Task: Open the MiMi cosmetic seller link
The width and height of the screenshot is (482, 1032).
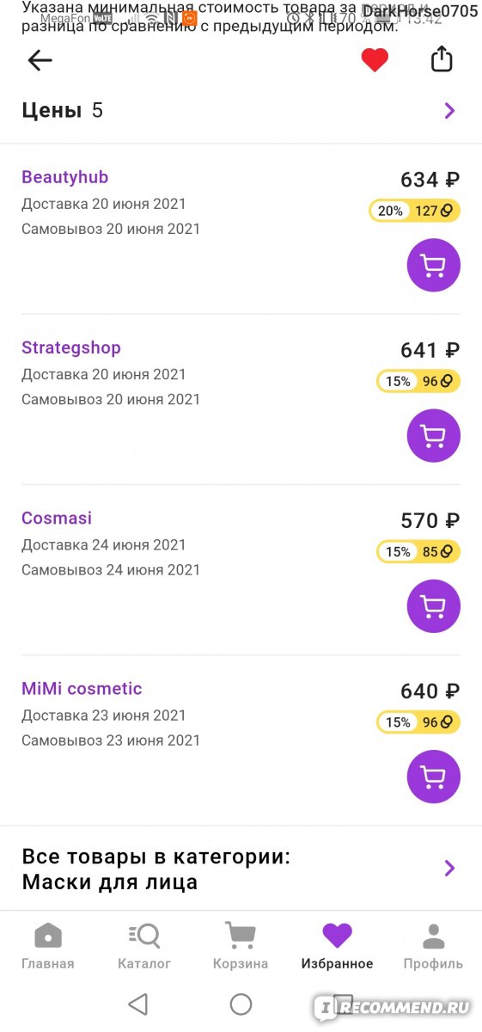Action: 82,688
